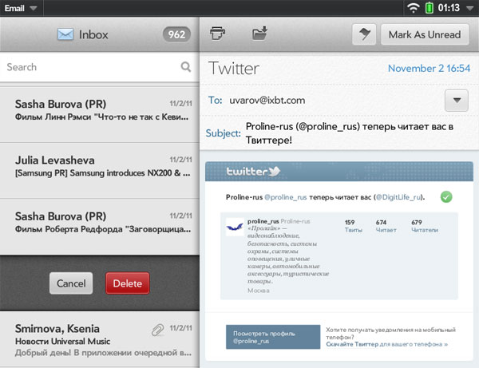This screenshot has height=368, width=479.
Task: Click recipient uvarov@ixbt.com
Action: coord(267,100)
